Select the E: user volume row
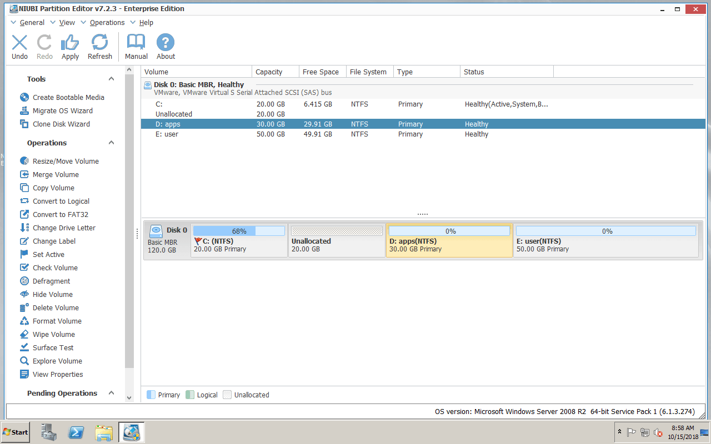Viewport: 711px width, 444px height. (x=423, y=134)
